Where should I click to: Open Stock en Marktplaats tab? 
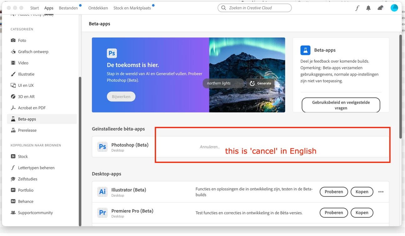point(132,8)
